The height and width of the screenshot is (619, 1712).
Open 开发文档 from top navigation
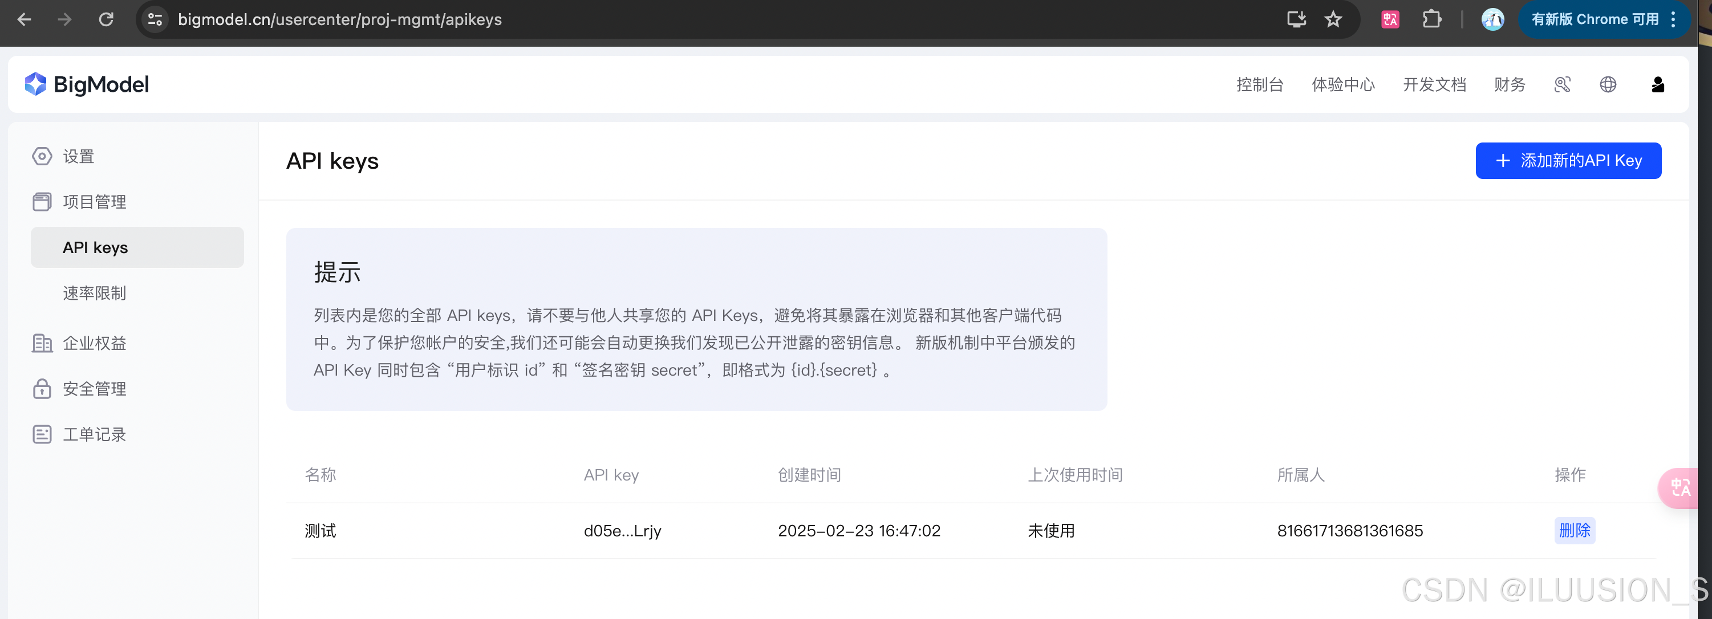point(1434,84)
